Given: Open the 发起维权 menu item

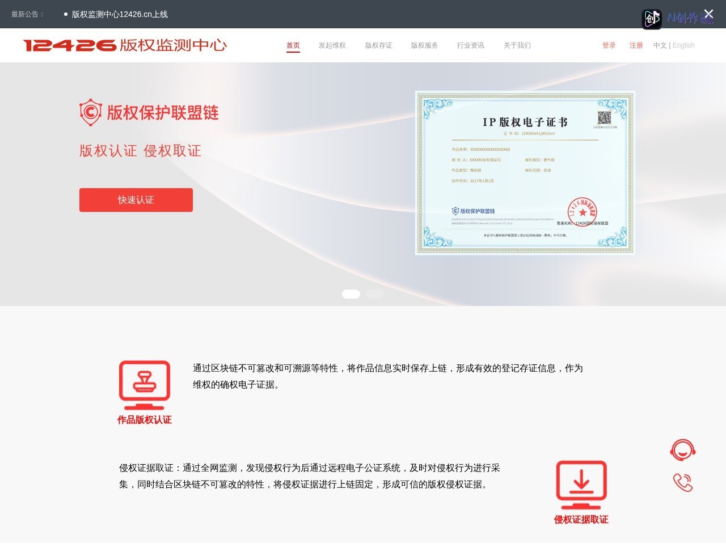Looking at the screenshot, I should click(x=332, y=45).
